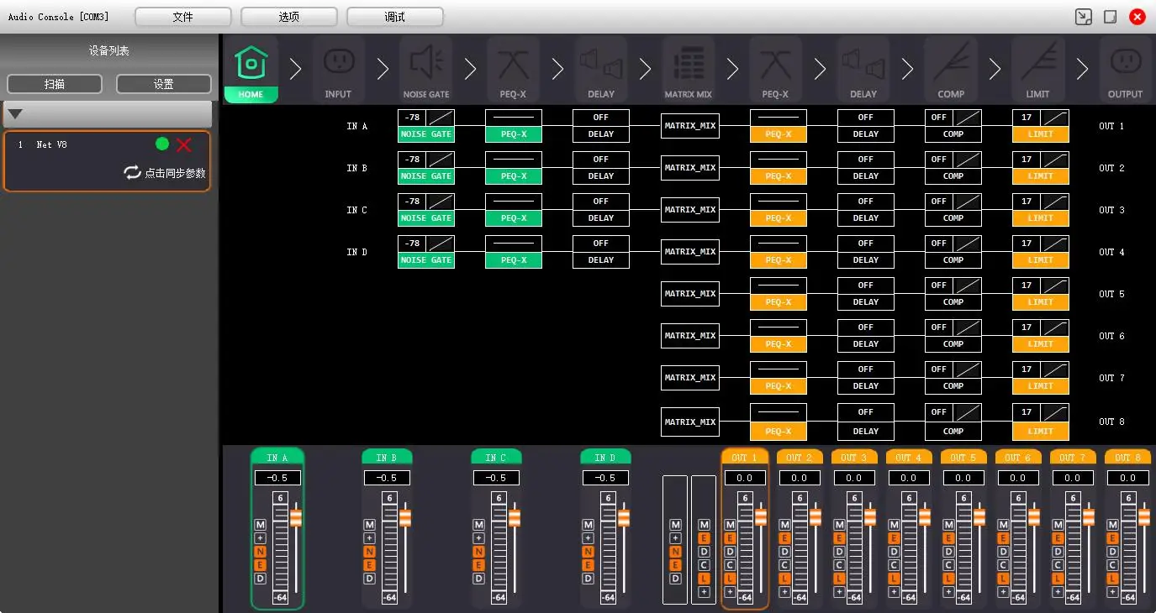
Task: Open the 文件 menu
Action: pyautogui.click(x=182, y=17)
